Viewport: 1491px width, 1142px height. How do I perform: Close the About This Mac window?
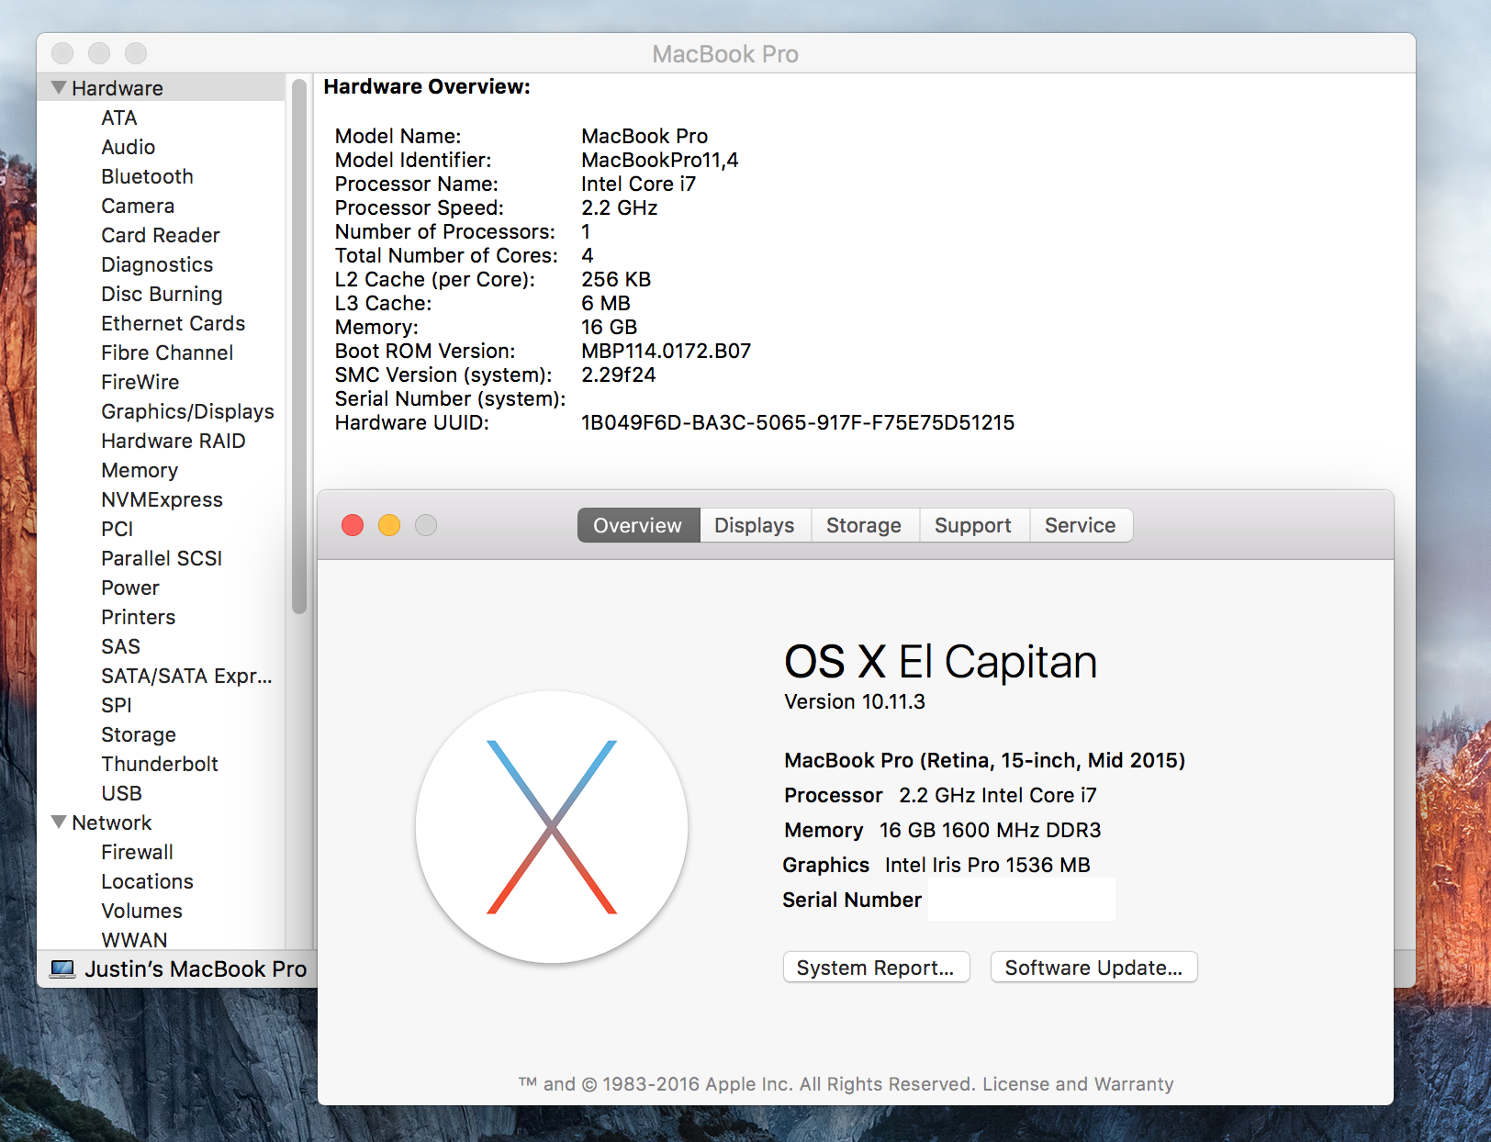click(353, 525)
